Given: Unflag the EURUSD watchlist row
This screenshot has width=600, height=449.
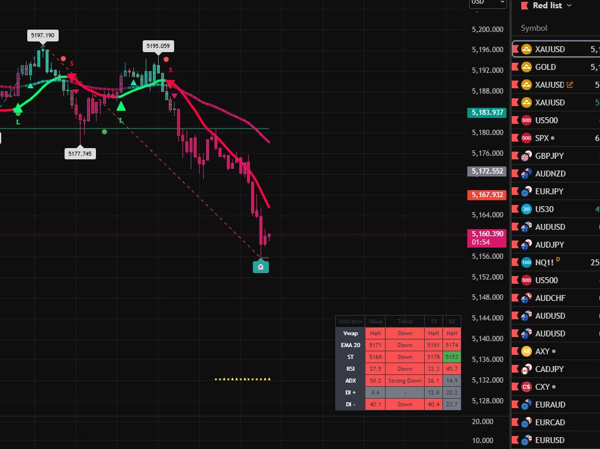Looking at the screenshot, I should pyautogui.click(x=514, y=440).
